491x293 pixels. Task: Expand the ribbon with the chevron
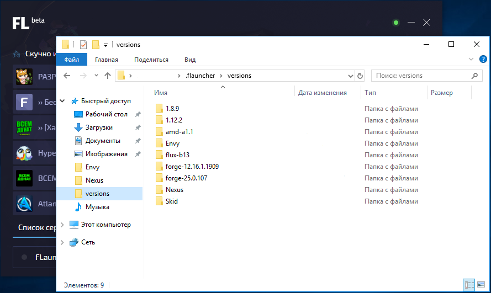[x=471, y=59]
